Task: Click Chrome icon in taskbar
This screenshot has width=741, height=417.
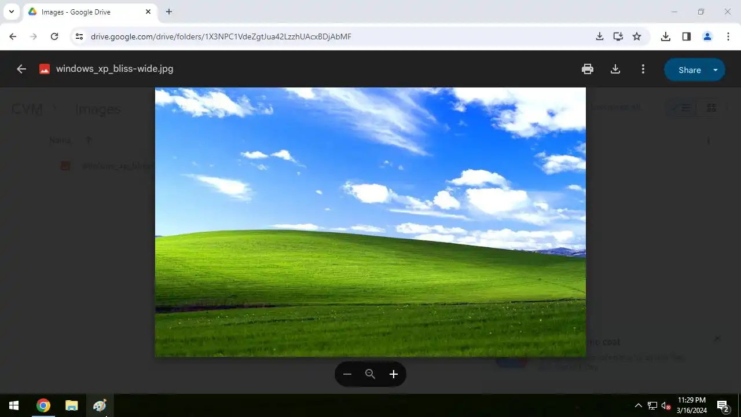Action: click(x=43, y=405)
